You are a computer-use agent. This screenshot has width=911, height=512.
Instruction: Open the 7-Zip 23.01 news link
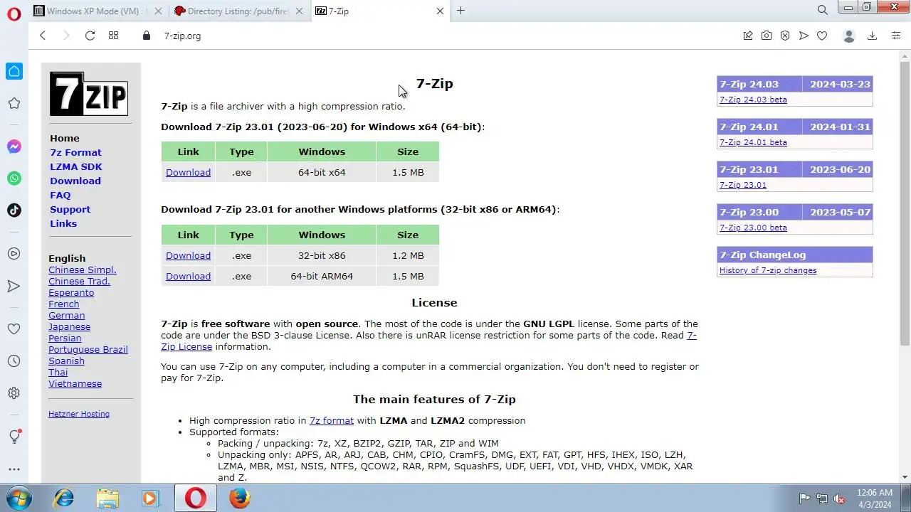pyautogui.click(x=743, y=185)
